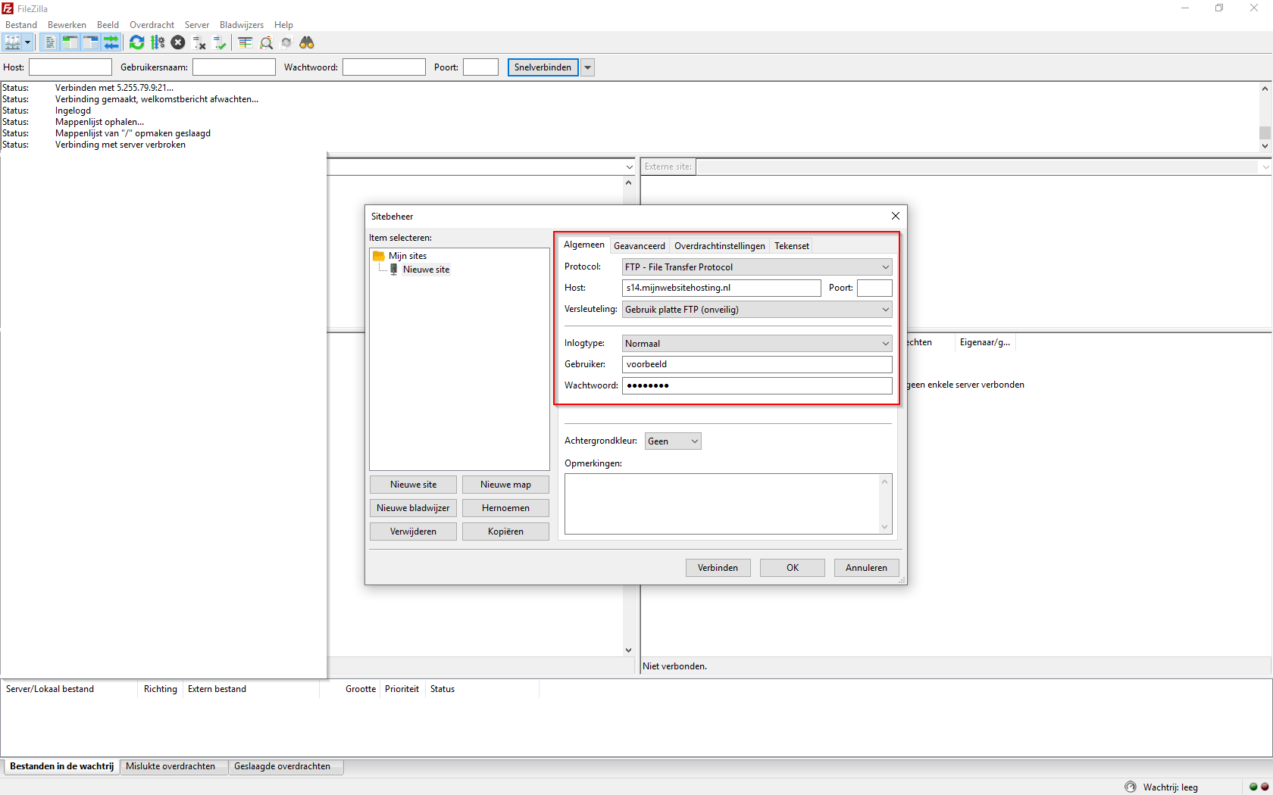Toggle the remote directory tree icon
This screenshot has width=1273, height=795.
pos(90,42)
